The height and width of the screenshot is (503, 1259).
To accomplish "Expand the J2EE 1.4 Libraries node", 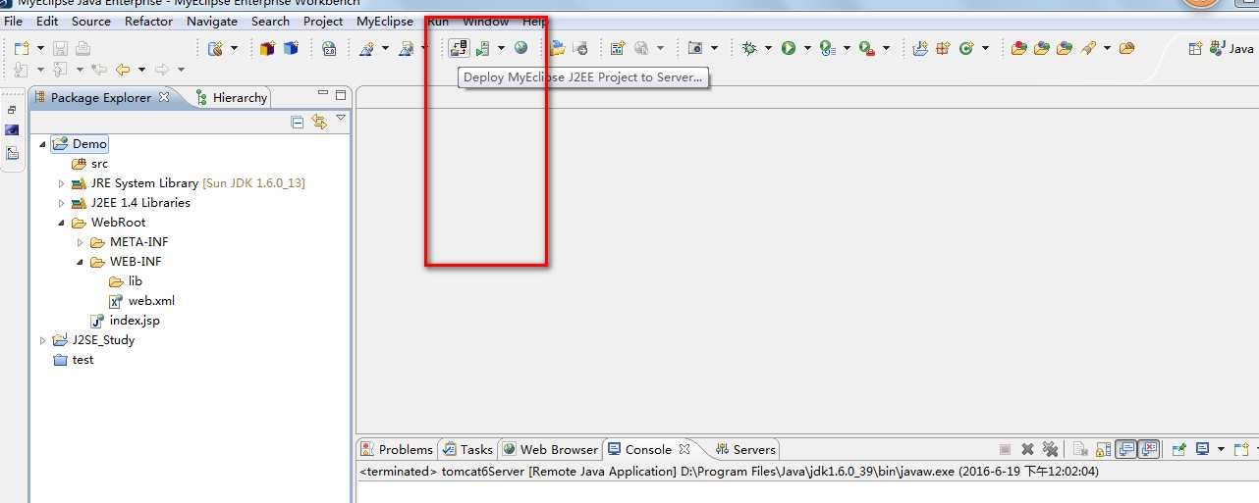I will 61,203.
